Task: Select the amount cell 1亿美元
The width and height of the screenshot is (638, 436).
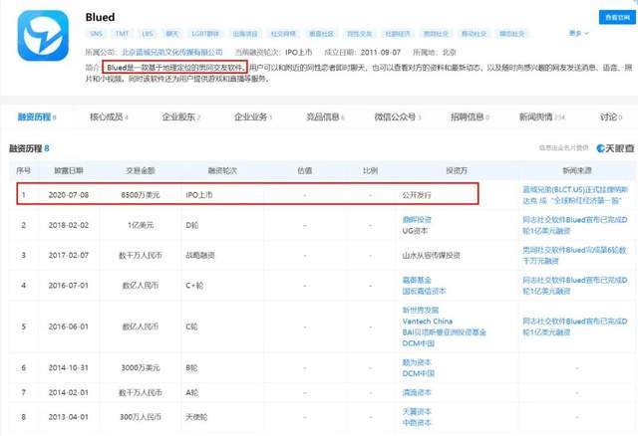Action: (x=141, y=225)
